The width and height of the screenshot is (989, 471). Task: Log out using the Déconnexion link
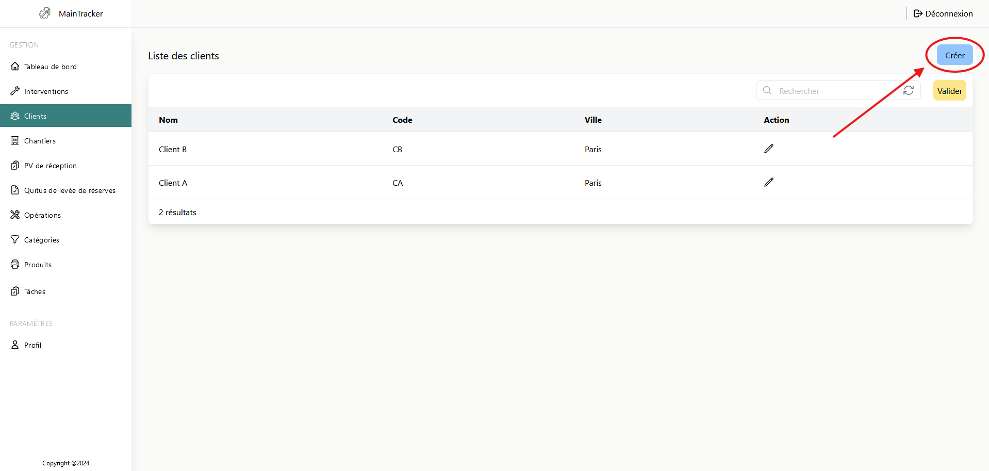click(x=943, y=13)
